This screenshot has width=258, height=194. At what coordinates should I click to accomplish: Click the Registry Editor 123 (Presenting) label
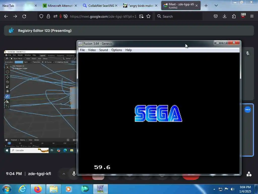tap(45, 31)
